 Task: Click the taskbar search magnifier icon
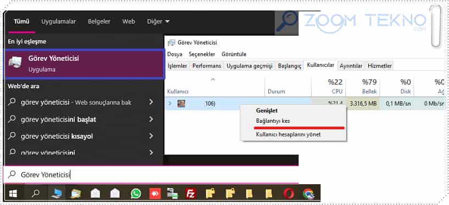(36, 194)
